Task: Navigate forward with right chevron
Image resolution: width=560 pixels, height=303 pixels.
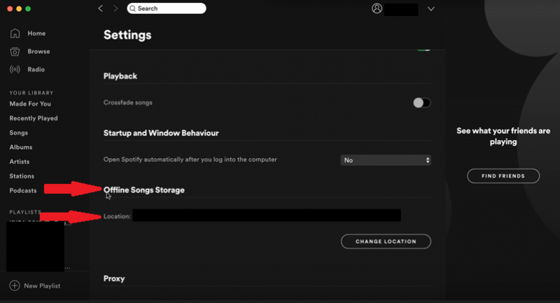Action: (x=115, y=8)
